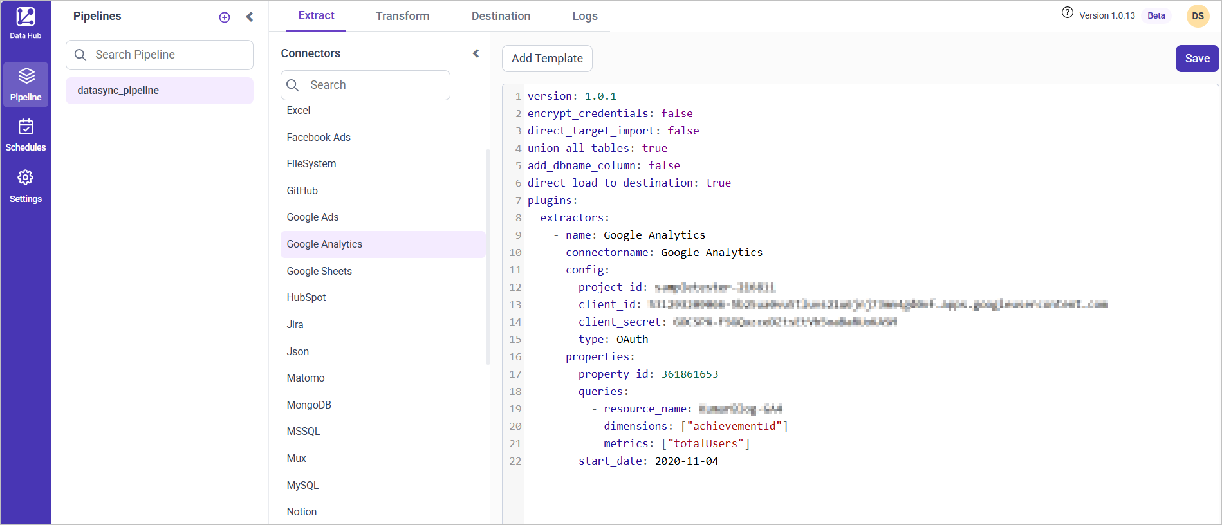Image resolution: width=1222 pixels, height=525 pixels.
Task: Click line number 7 in gutter
Action: coord(518,201)
